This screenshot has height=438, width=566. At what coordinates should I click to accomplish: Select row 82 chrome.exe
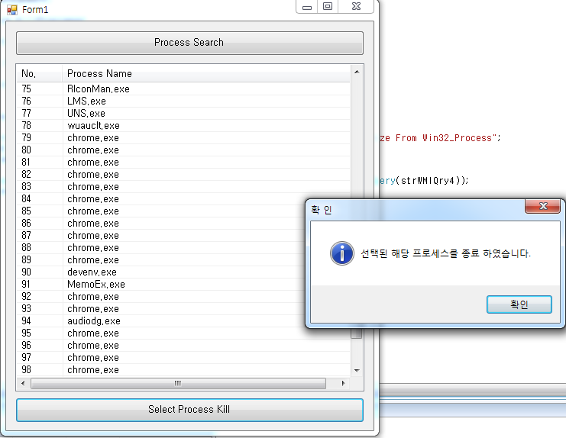pyautogui.click(x=183, y=175)
